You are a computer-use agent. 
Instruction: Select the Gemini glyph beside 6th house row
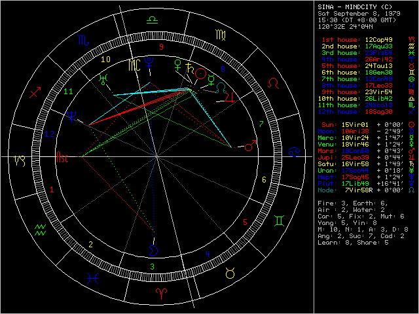tap(411, 73)
